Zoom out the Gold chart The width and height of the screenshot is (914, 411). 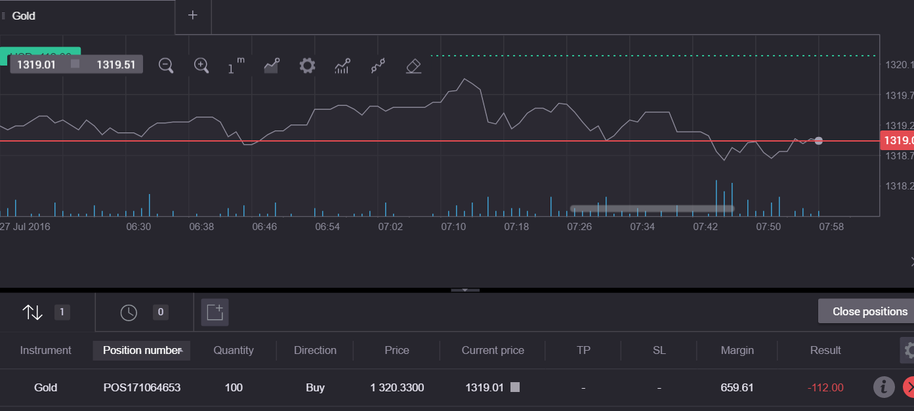(x=166, y=66)
